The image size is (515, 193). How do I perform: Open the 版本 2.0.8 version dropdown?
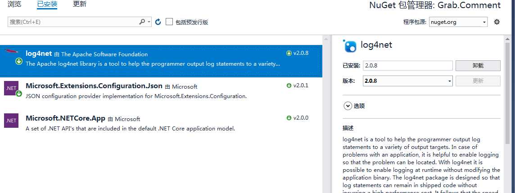tap(407, 81)
